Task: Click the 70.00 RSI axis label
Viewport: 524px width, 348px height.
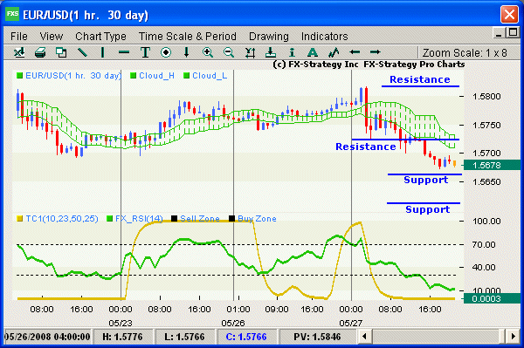Action: click(484, 244)
